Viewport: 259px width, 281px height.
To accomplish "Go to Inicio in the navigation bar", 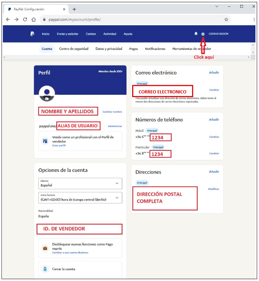I will 46,34.
